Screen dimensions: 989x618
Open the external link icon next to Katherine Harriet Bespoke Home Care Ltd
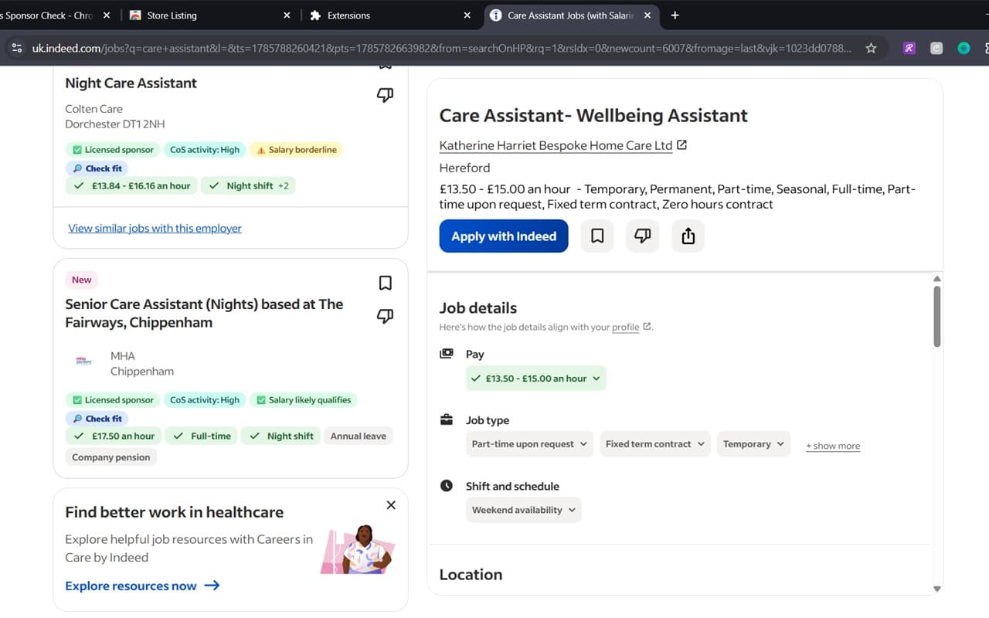pos(681,144)
